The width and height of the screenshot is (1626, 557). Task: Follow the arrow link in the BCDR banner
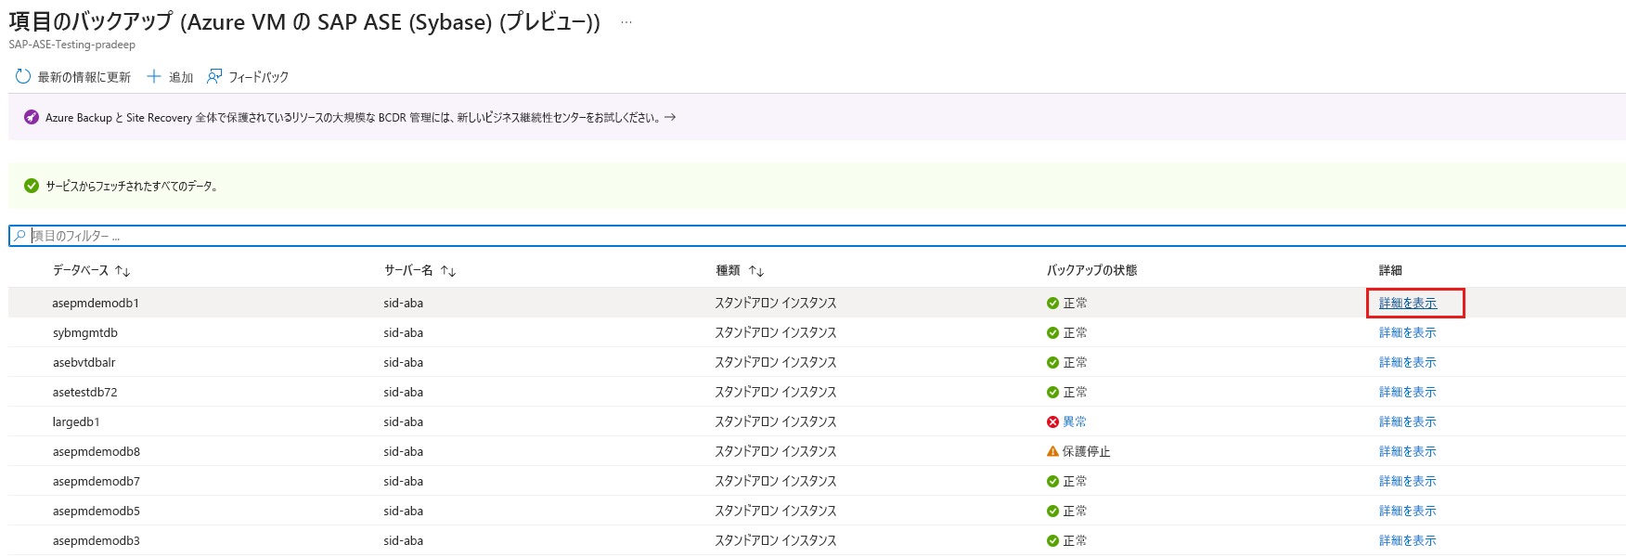[670, 117]
